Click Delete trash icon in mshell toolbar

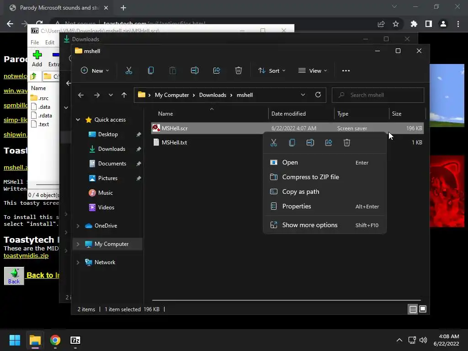[239, 71]
